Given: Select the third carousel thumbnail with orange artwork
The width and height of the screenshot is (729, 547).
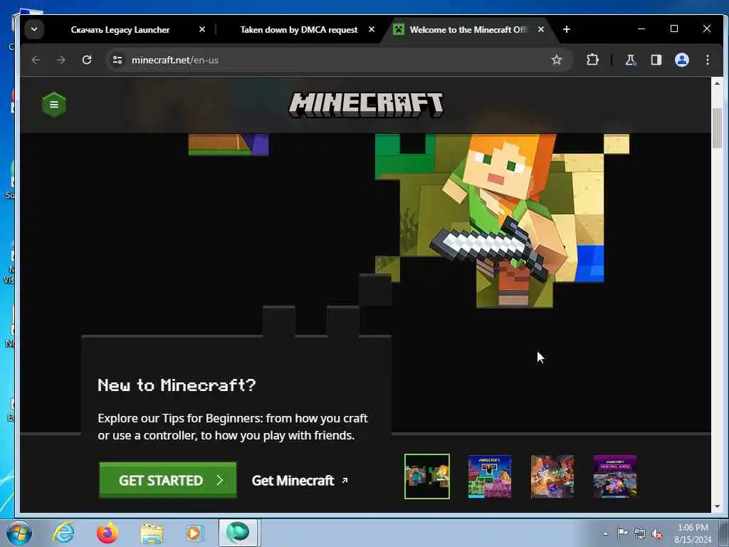Looking at the screenshot, I should (x=552, y=476).
